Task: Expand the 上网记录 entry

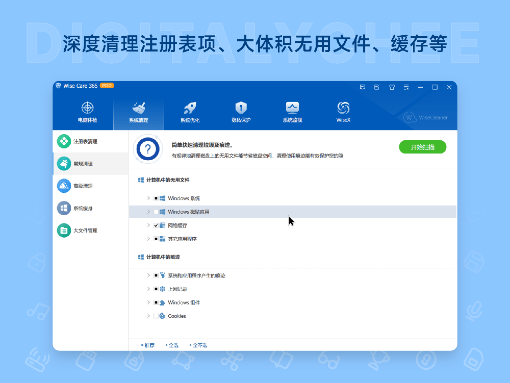Action: tap(148, 289)
